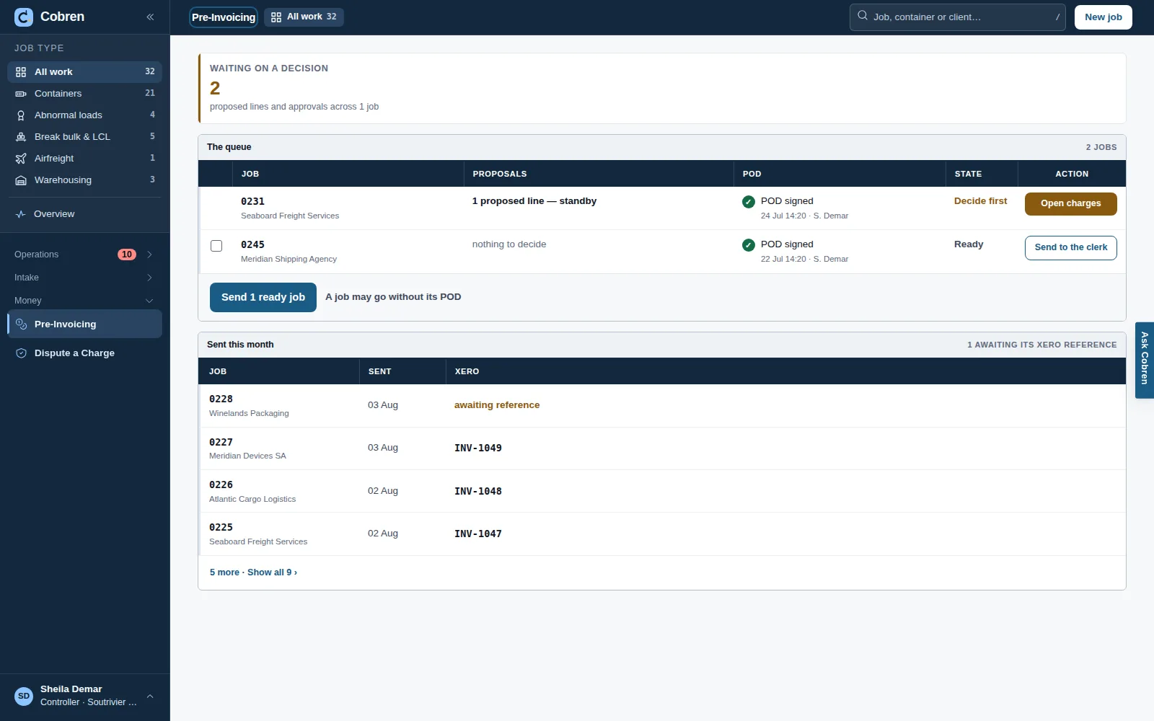Screen dimensions: 1154x721
Task: Go to Dispute a Charge
Action: pos(85,353)
